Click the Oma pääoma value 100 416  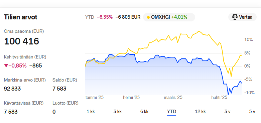click(21, 41)
